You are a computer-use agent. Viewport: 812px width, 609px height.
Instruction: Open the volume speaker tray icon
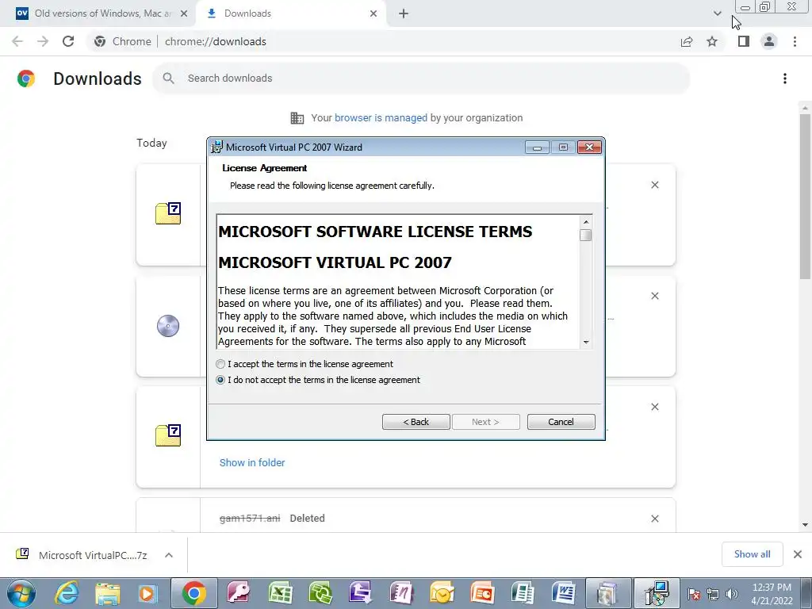coord(731,594)
